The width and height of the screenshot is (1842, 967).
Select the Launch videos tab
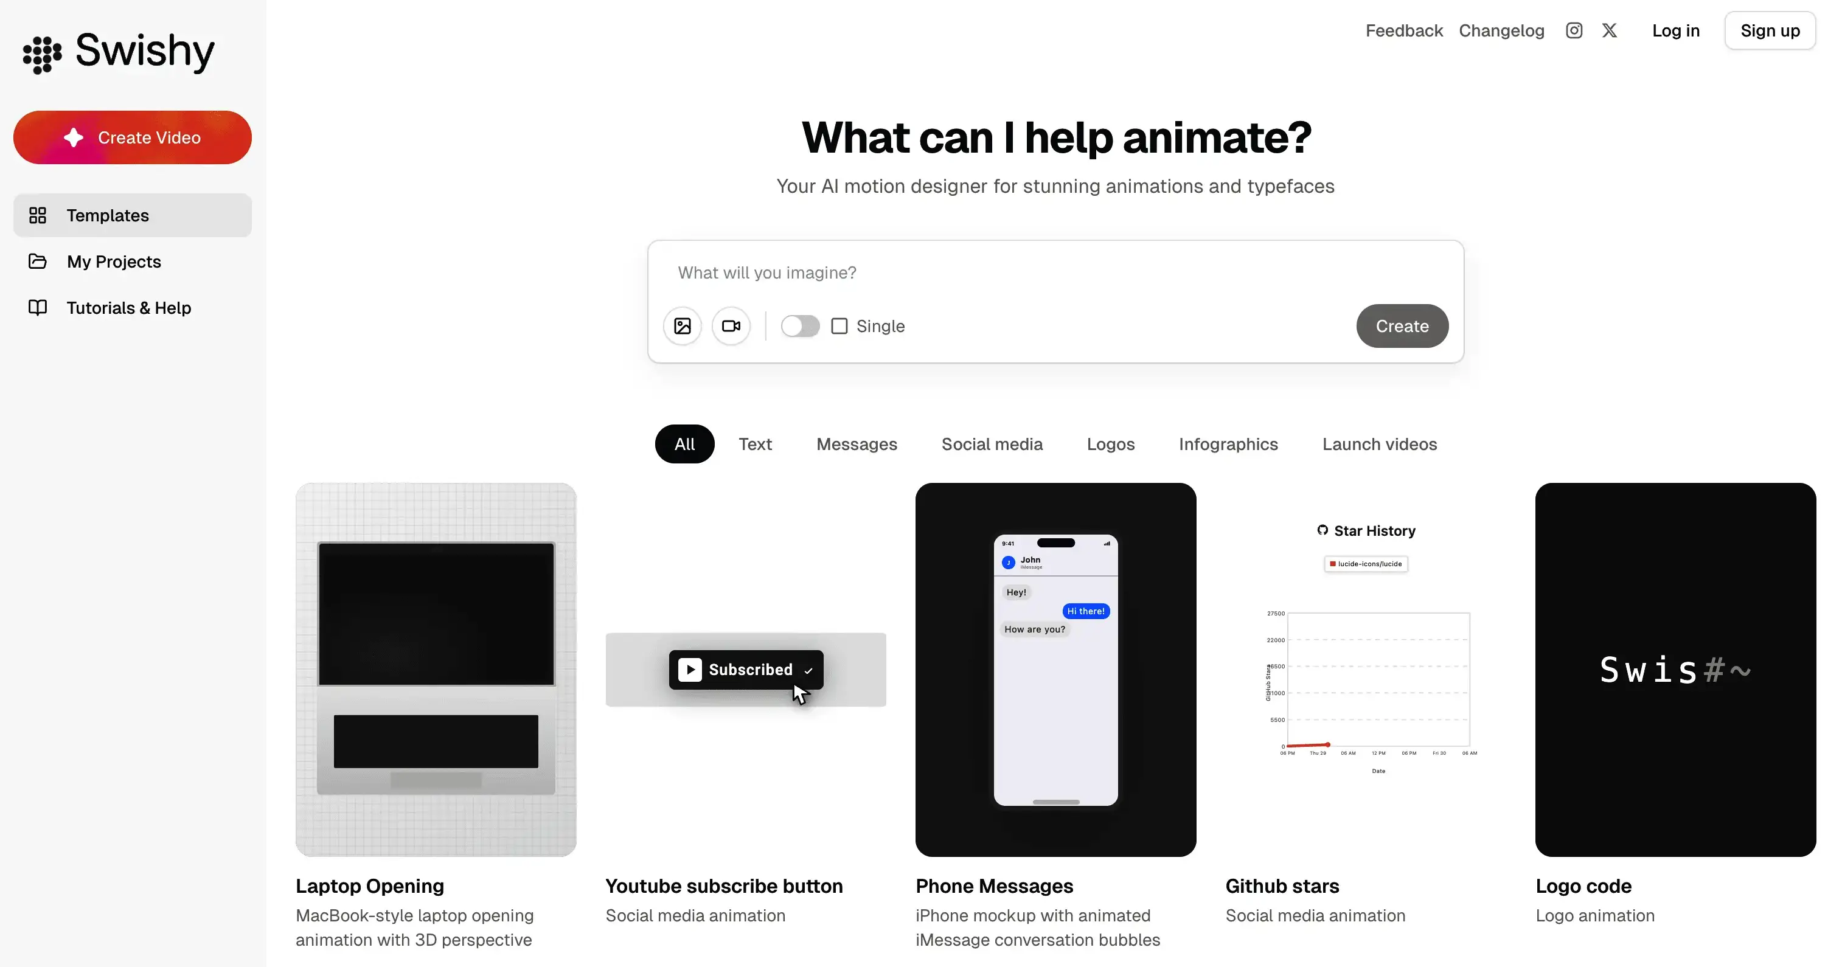tap(1379, 444)
